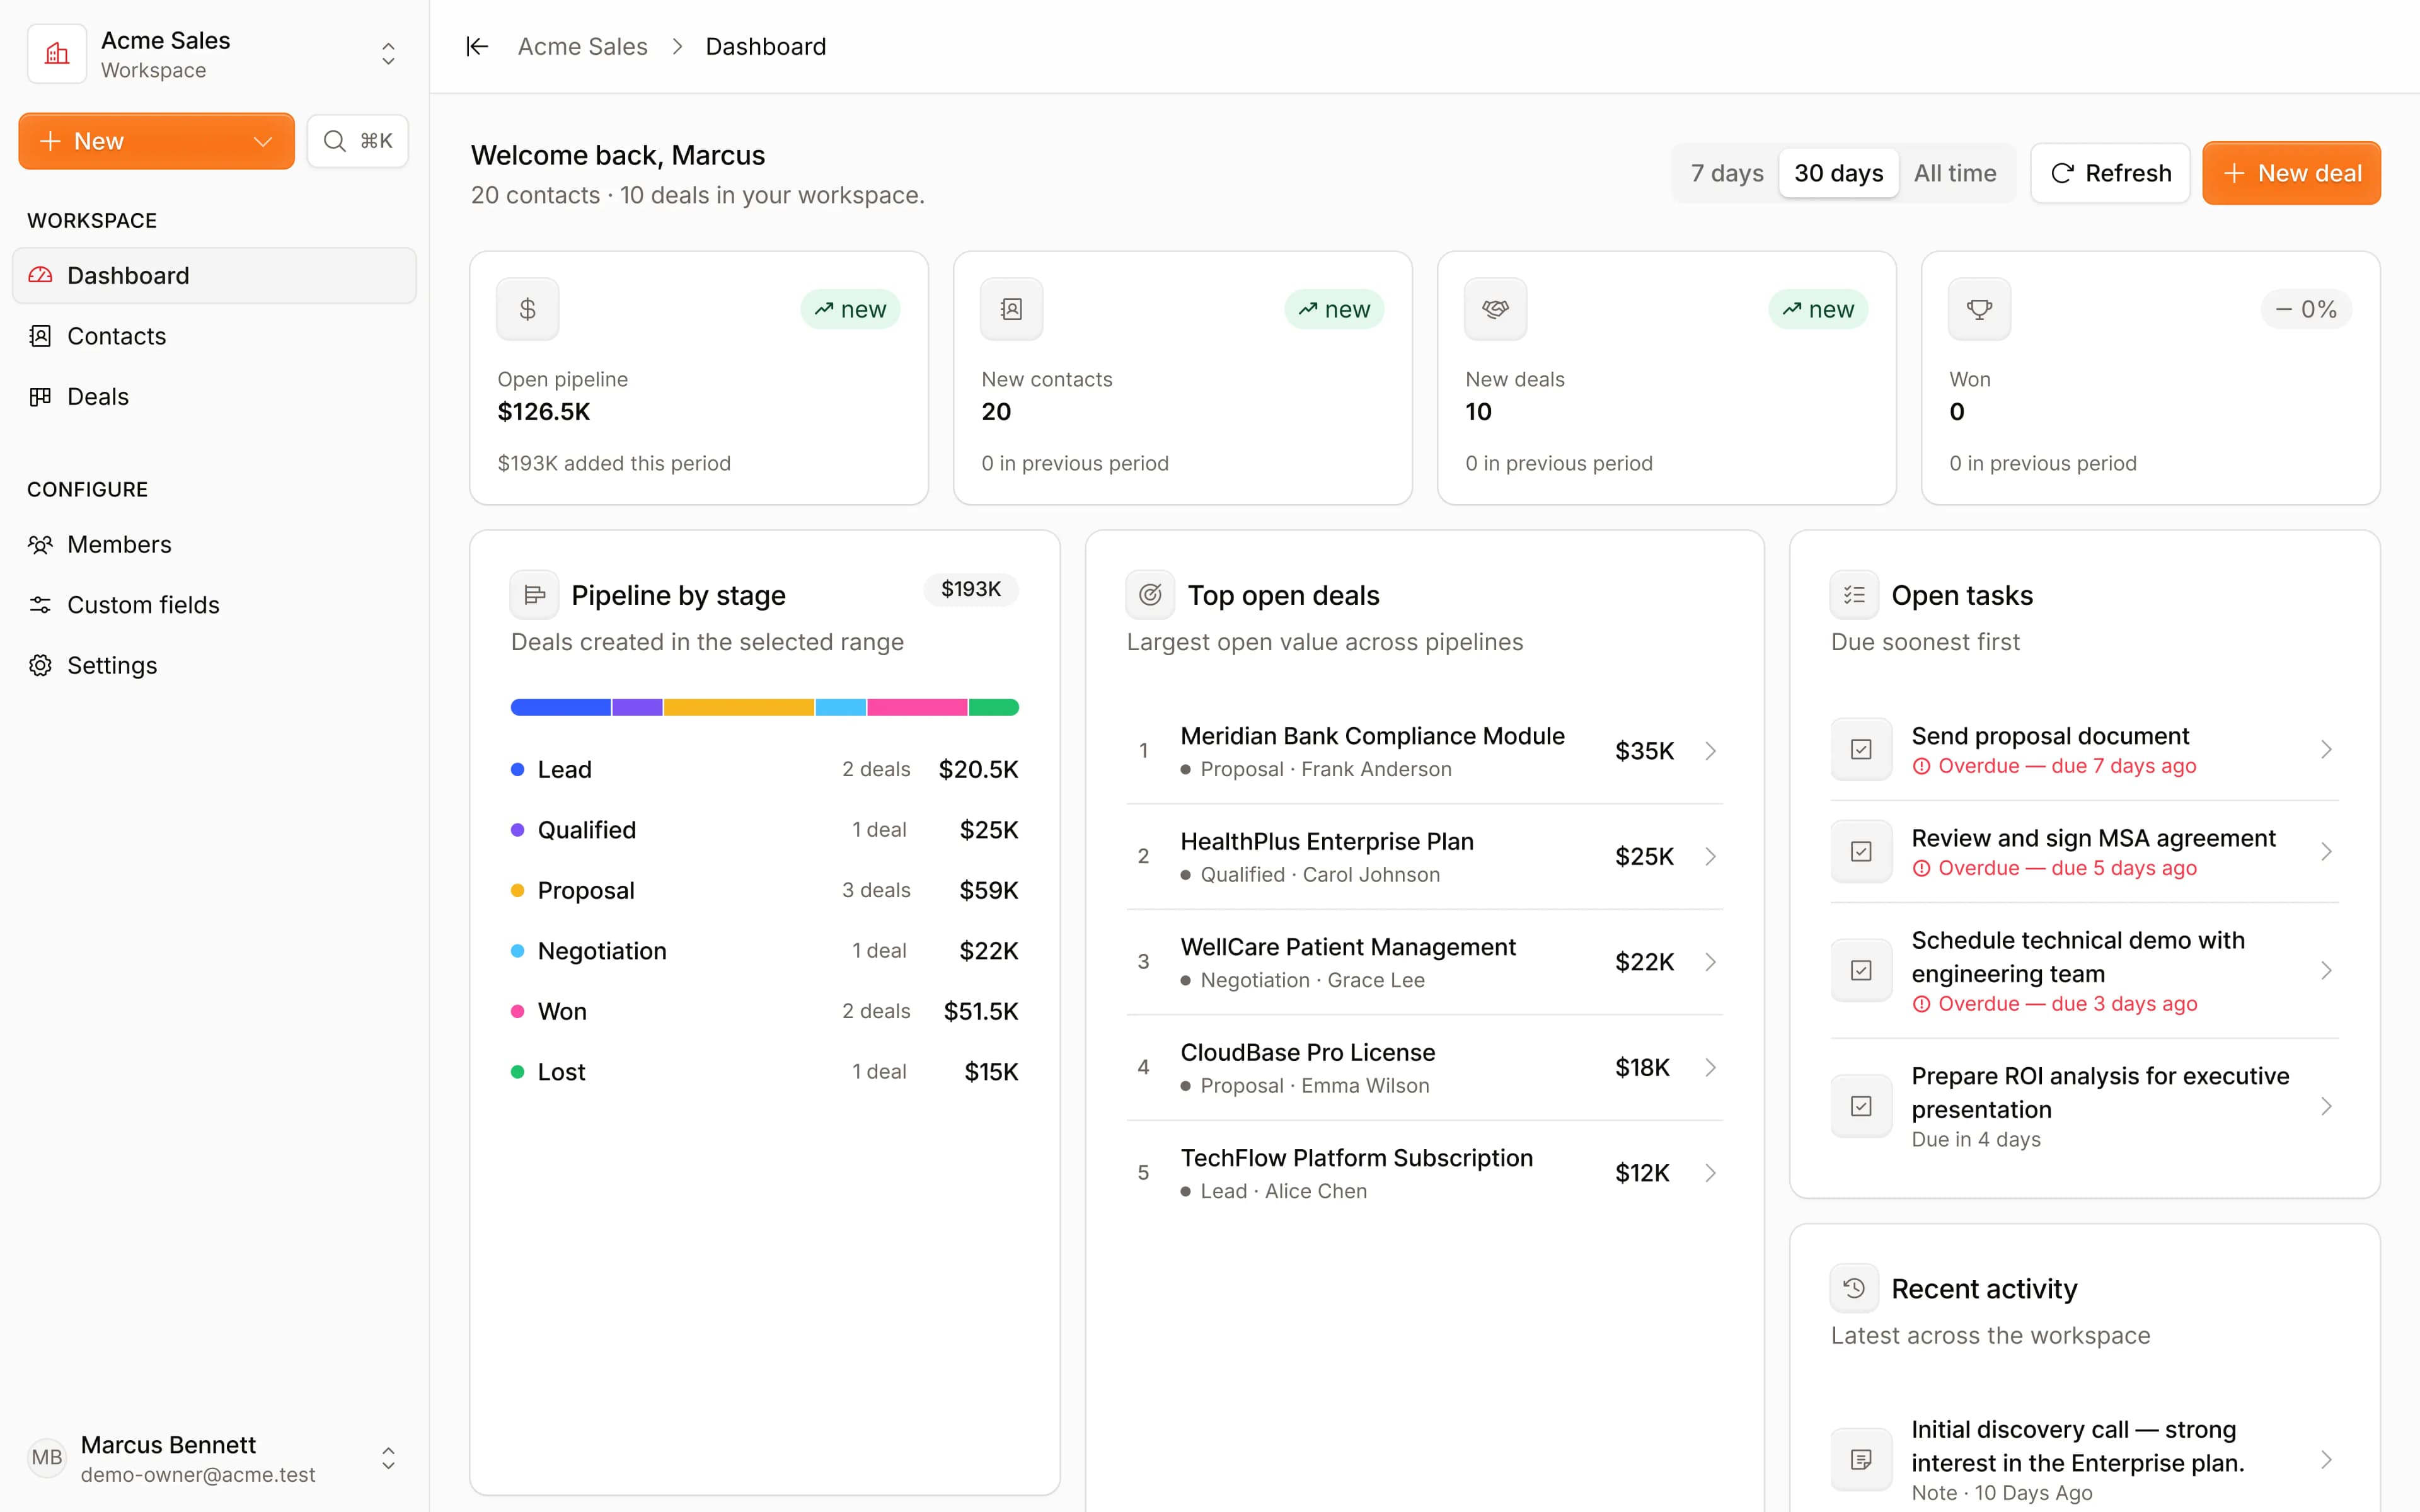The image size is (2420, 1512).
Task: Check off Send proposal document task
Action: (1861, 749)
